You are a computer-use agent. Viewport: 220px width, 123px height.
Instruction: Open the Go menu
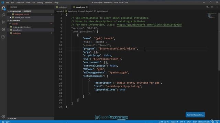(x=34, y=2)
